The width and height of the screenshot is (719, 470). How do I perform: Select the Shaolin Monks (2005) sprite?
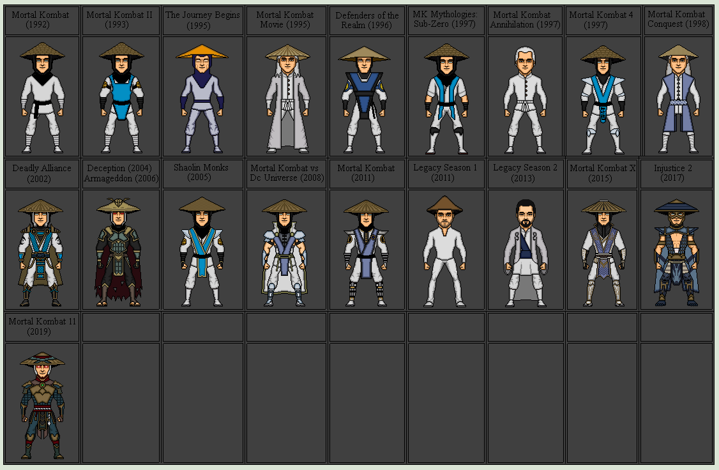202,252
